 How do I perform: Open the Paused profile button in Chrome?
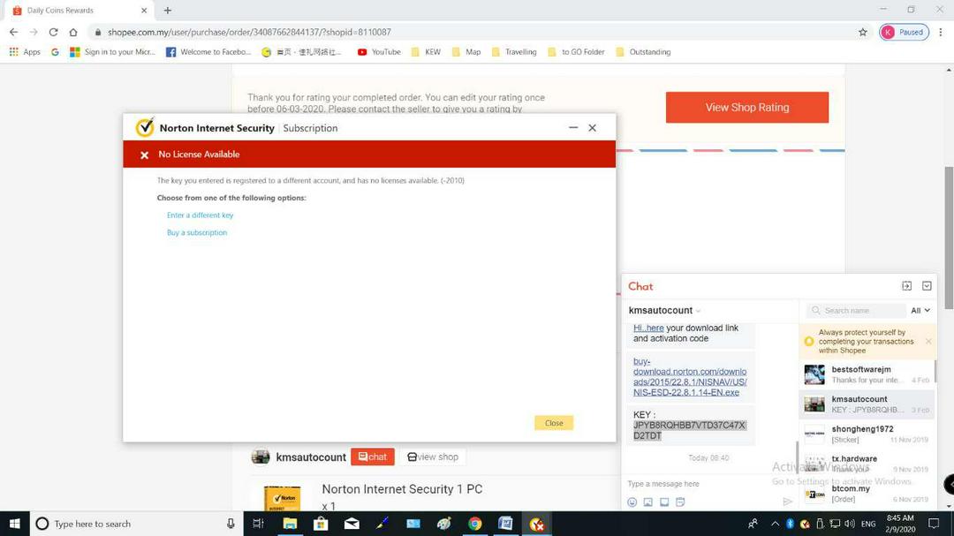905,33
